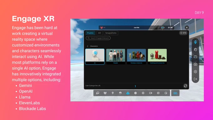Select the AI characters thumbnail
This screenshot has width=213, height=120.
click(x=95, y=56)
